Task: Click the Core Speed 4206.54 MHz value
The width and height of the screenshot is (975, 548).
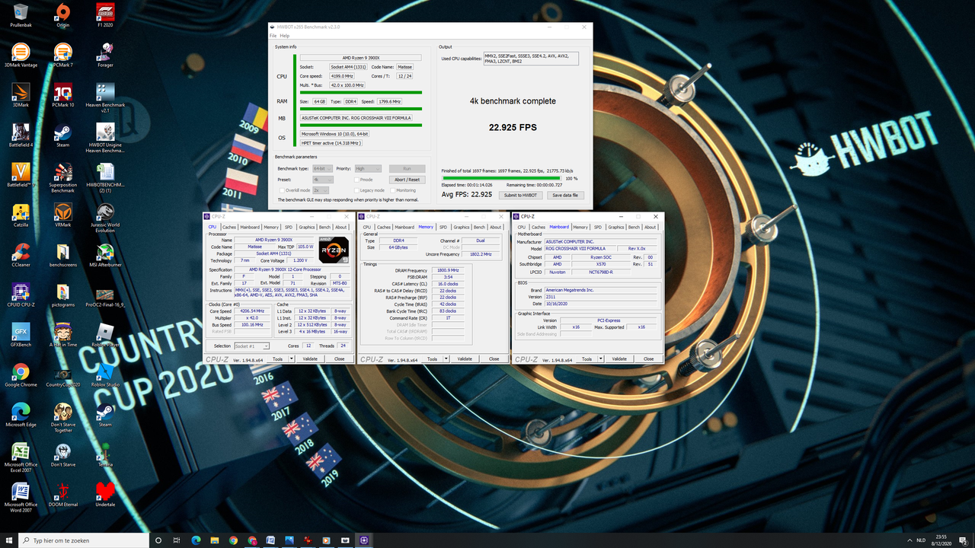Action: tap(253, 311)
